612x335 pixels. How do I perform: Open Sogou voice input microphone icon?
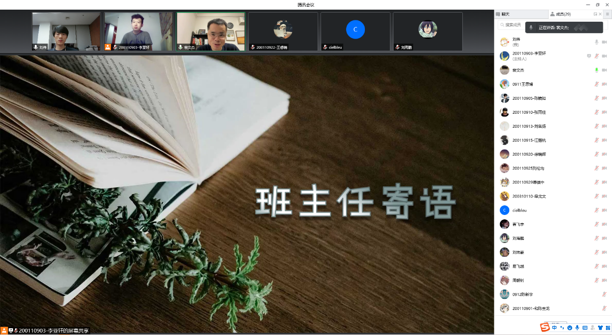pos(577,328)
